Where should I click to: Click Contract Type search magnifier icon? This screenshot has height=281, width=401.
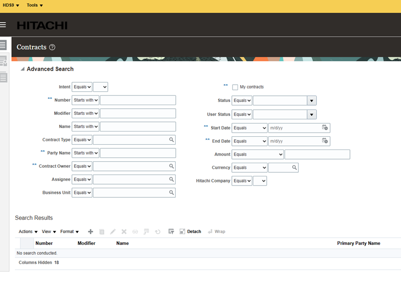coord(171,140)
